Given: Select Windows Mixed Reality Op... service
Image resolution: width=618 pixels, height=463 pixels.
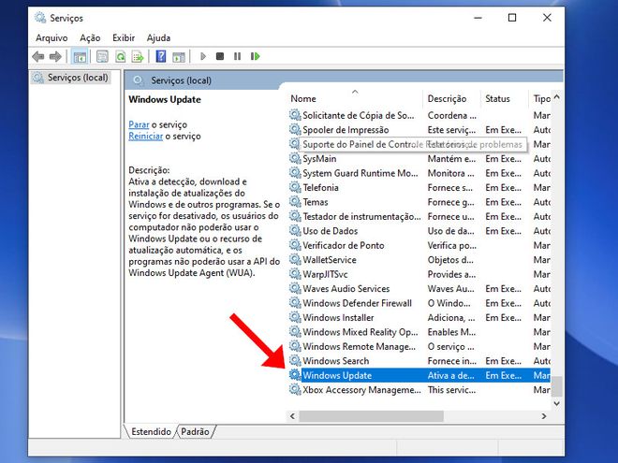Looking at the screenshot, I should [x=360, y=332].
